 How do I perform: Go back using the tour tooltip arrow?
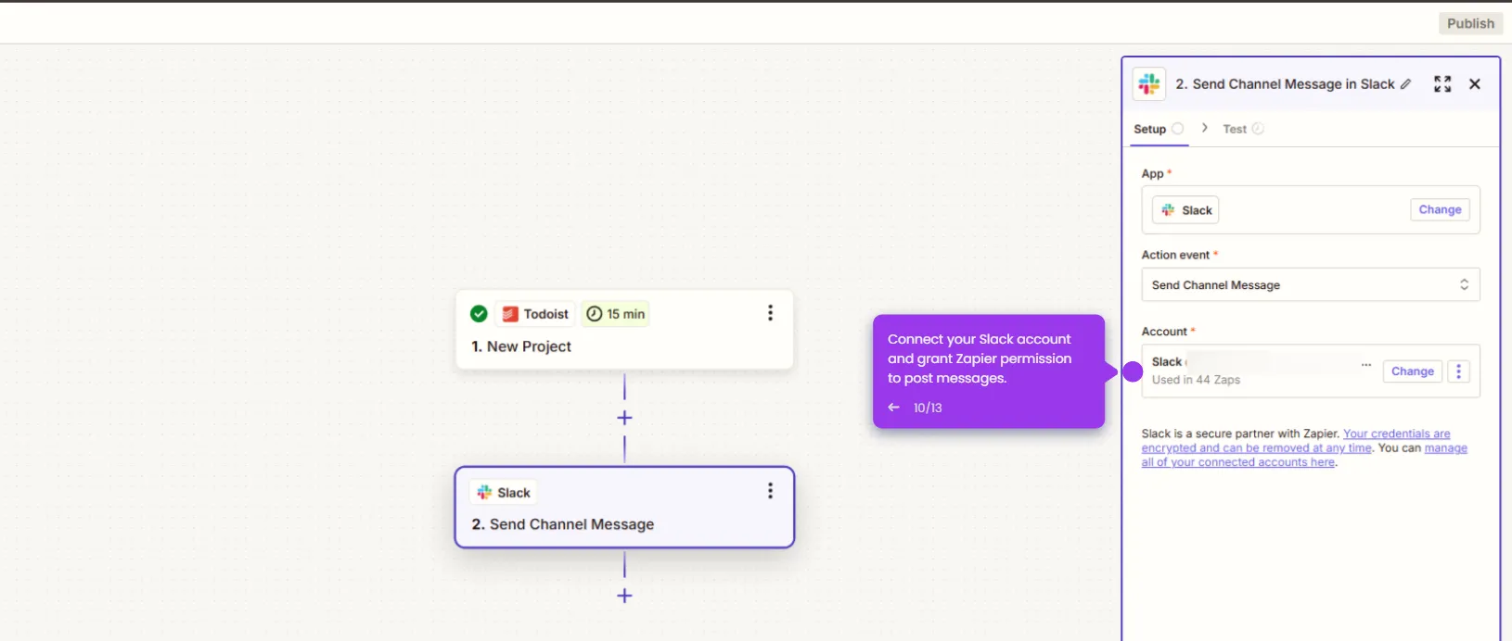pos(893,408)
